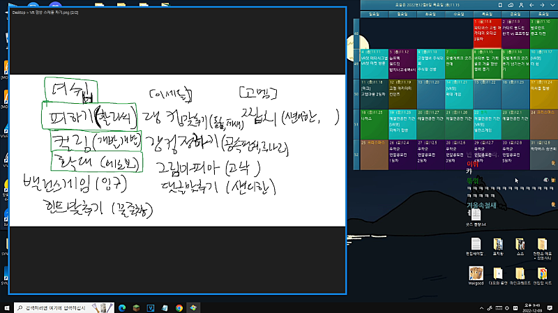Click the 수요일 column header in calendar
558x313 pixels.
(459, 14)
